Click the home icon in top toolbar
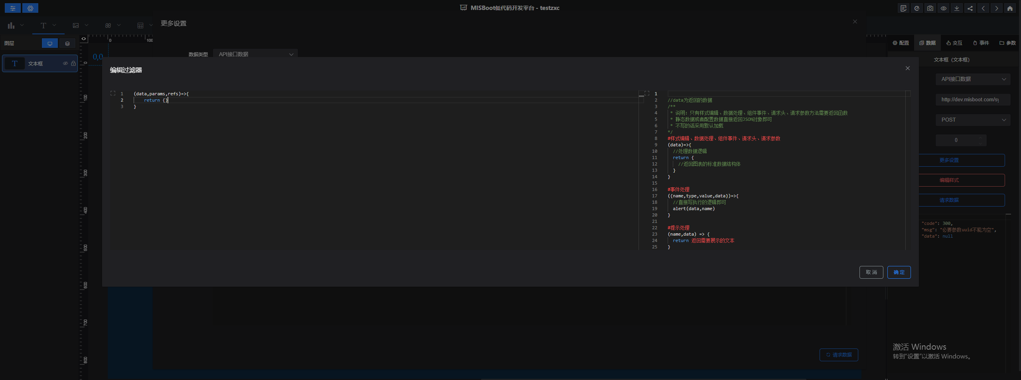 (1010, 8)
